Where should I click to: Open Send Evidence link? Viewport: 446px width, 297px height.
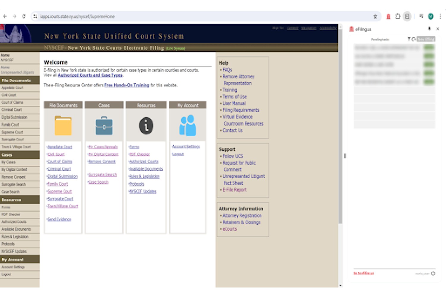pos(59,219)
